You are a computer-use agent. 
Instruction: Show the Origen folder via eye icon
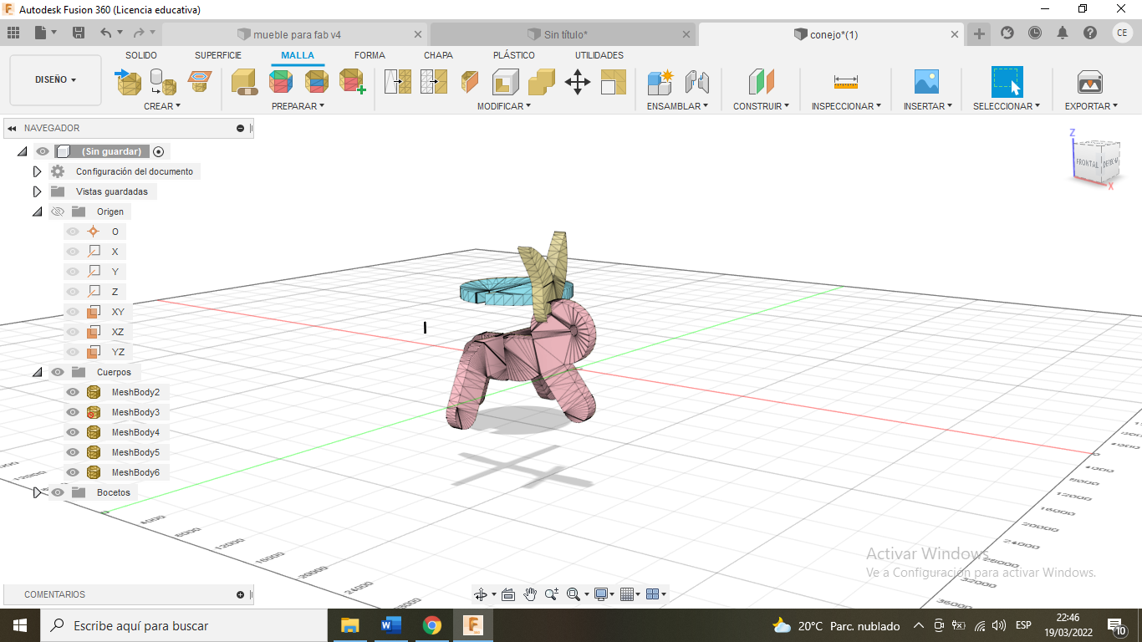click(58, 211)
